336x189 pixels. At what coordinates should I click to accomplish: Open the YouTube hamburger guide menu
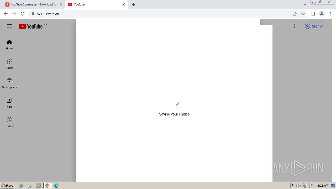9,26
